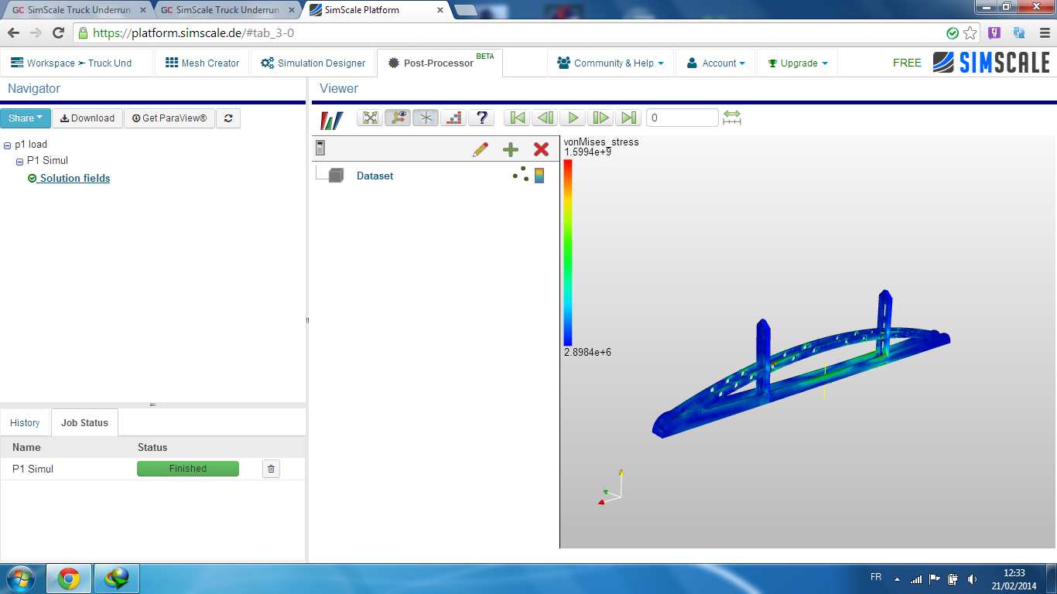Click the Chrome taskbar icon

68,579
